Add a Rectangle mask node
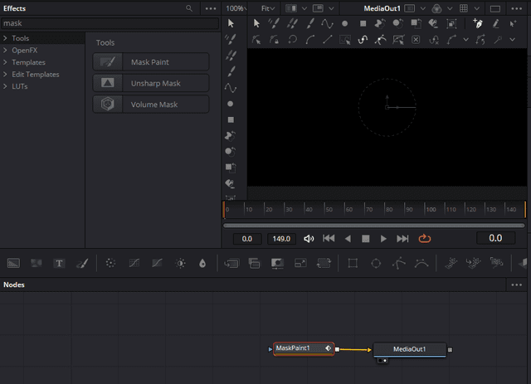Image resolution: width=531 pixels, height=384 pixels. pos(353,263)
